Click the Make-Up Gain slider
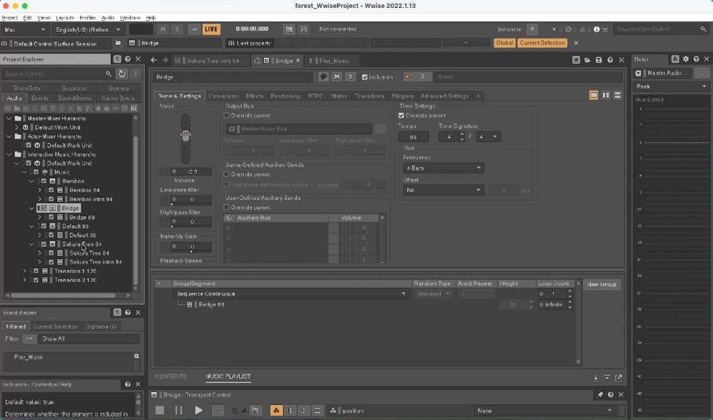This screenshot has width=713, height=420. (x=186, y=247)
